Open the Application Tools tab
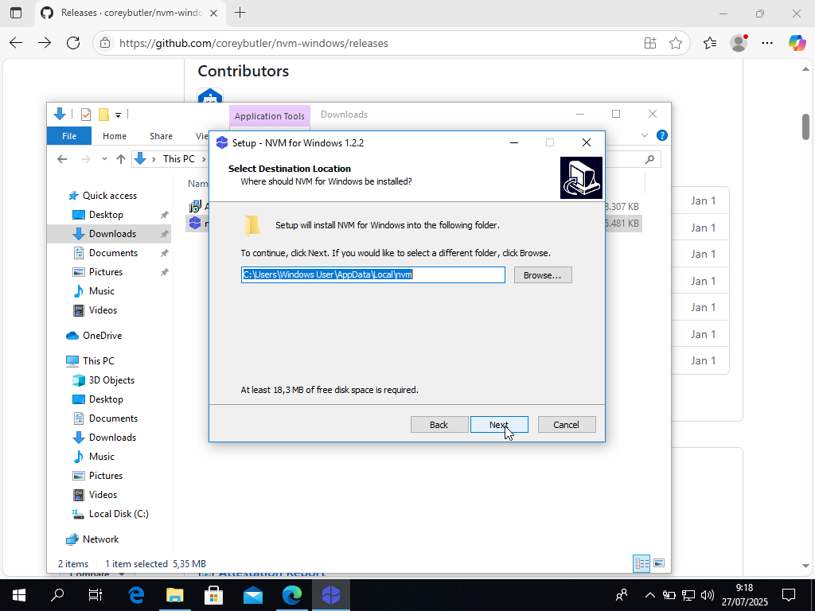 tap(269, 115)
